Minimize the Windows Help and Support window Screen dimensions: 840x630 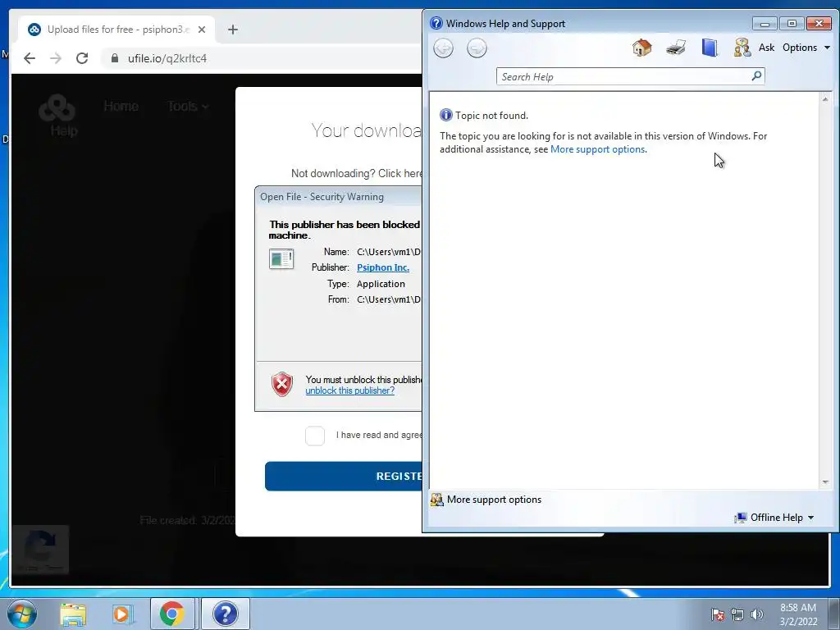765,24
